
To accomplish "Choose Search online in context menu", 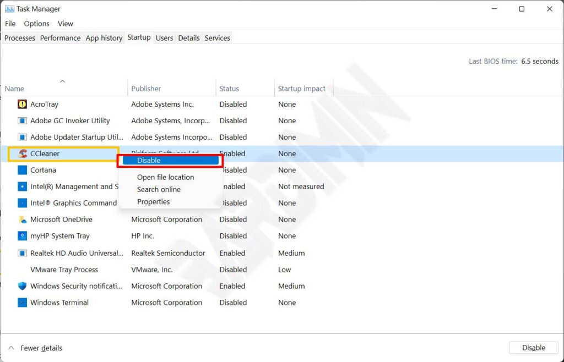I will coord(159,189).
